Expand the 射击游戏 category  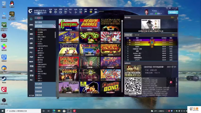(45, 84)
